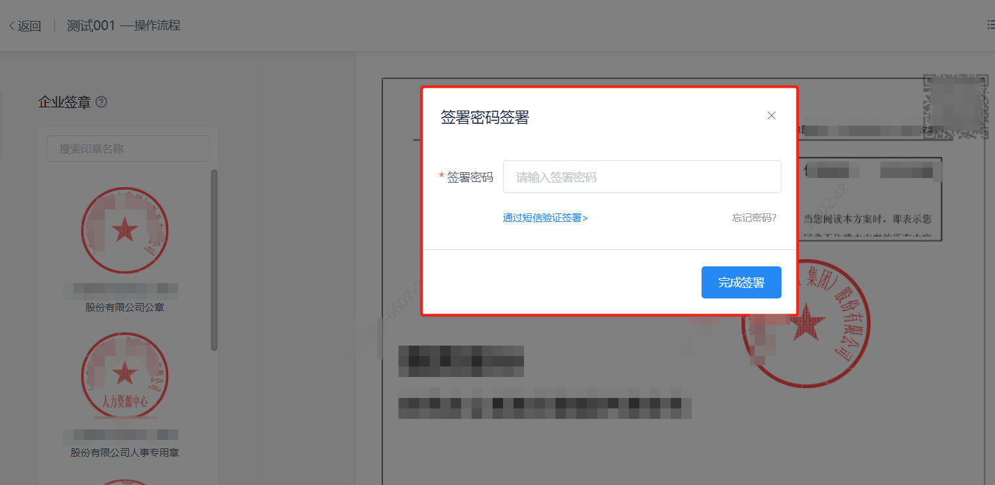The height and width of the screenshot is (485, 995).
Task: Click the 完成签署 button
Action: 741,282
